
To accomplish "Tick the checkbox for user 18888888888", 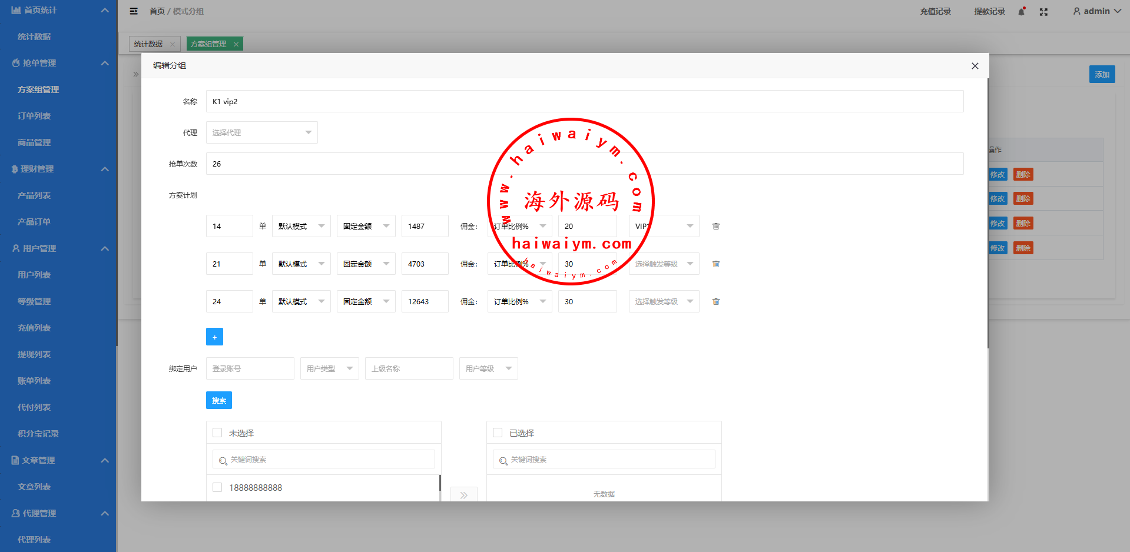I will point(217,487).
